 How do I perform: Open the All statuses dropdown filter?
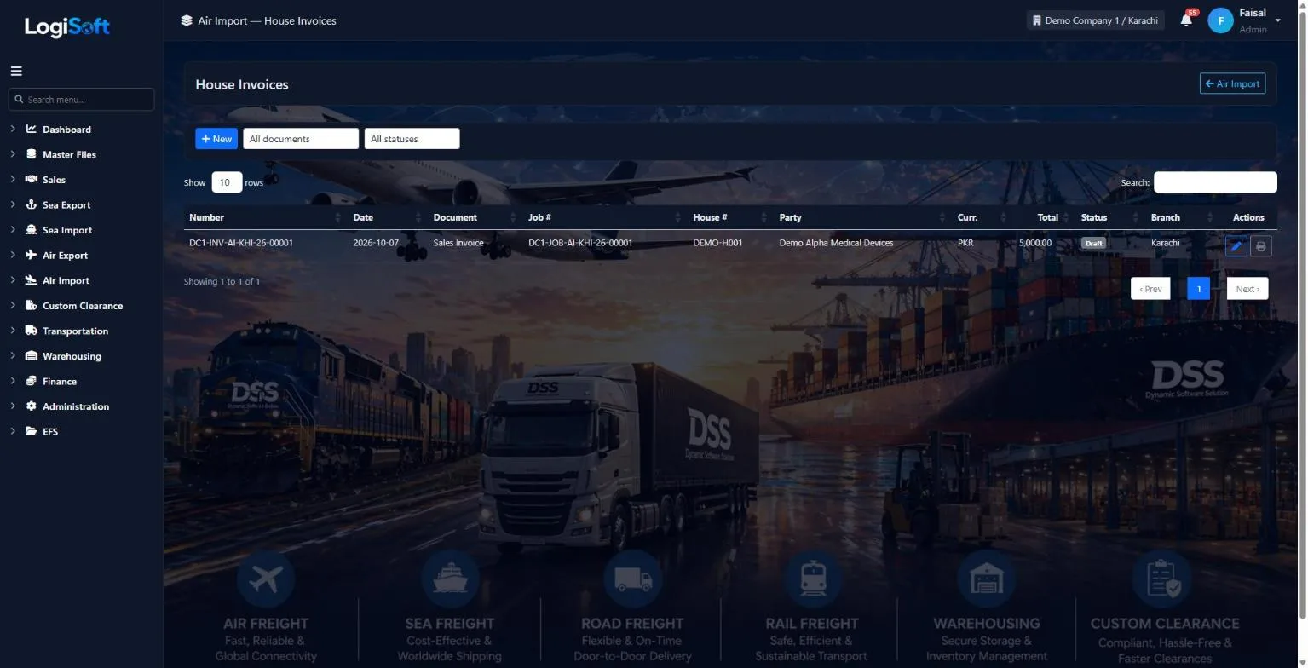tap(412, 139)
